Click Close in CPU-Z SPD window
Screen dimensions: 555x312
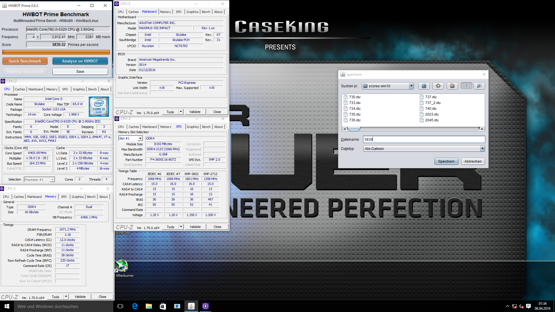217,227
